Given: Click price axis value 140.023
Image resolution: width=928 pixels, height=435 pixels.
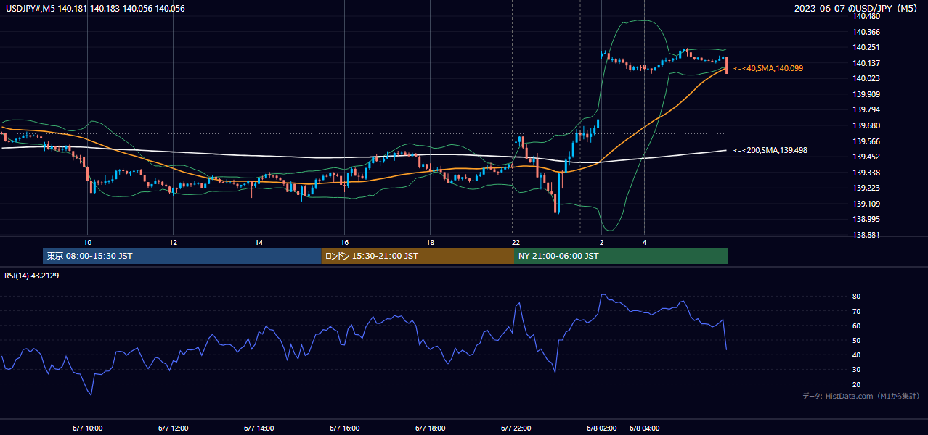Looking at the screenshot, I should point(865,78).
